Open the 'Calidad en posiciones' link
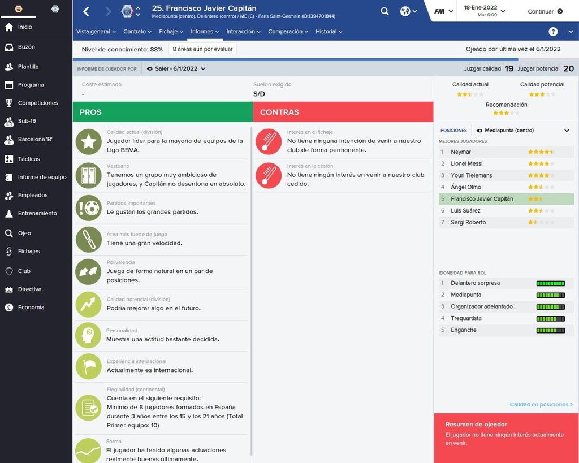579x463 pixels. [x=541, y=405]
